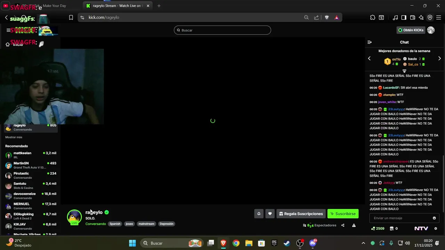
Task: Open the user profile avatar menu
Action: coord(431,30)
